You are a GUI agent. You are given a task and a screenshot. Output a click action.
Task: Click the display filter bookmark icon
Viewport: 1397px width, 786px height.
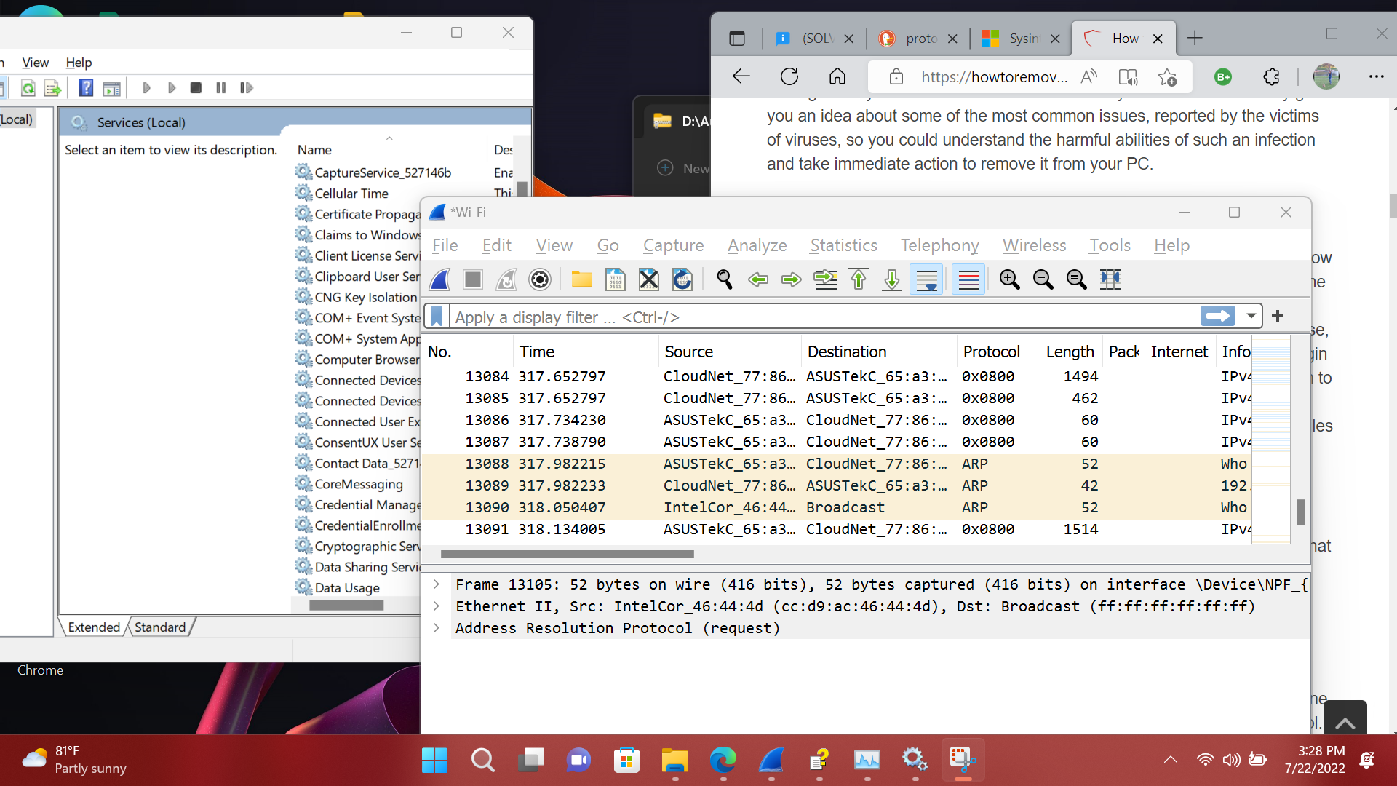tap(437, 317)
